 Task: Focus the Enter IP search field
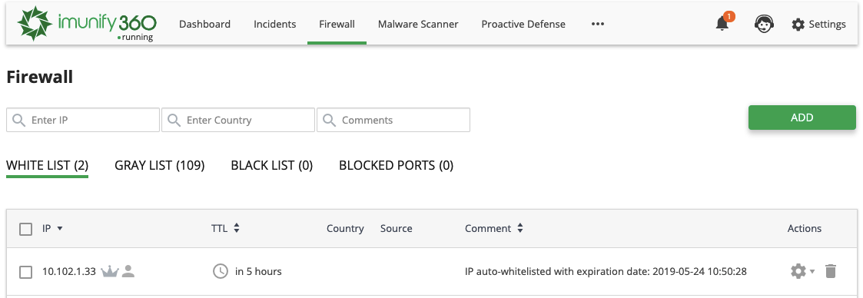[x=83, y=120]
